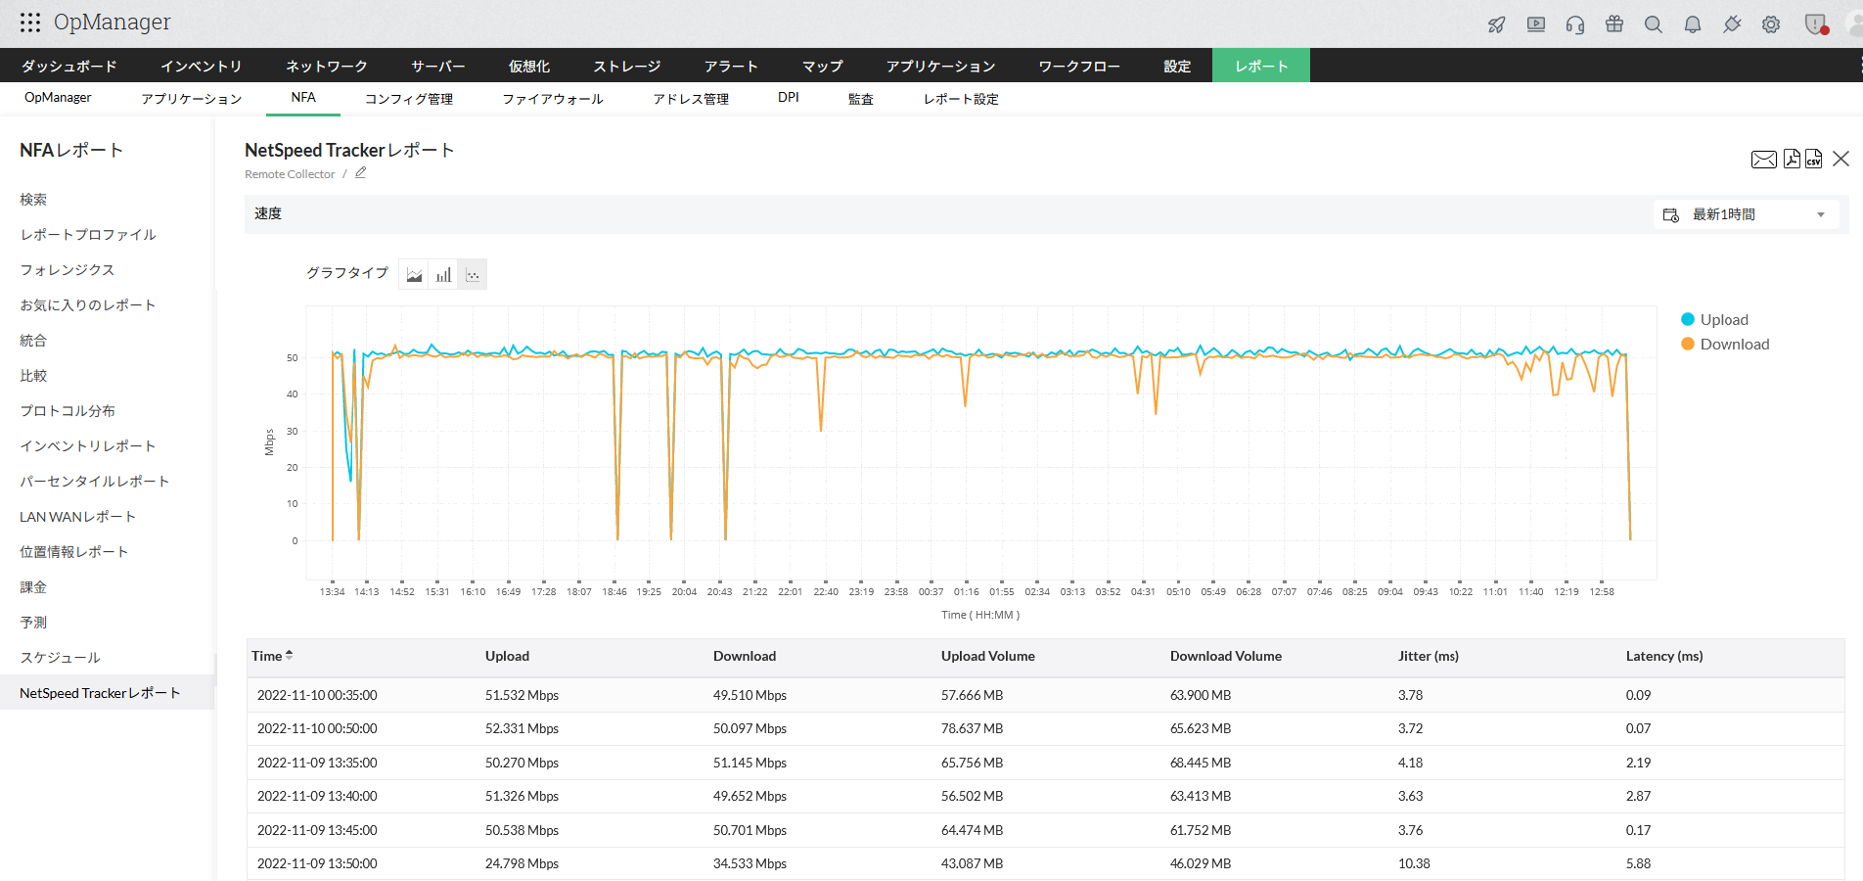
Task: Open 検索 in the NFA sidebar
Action: coord(33,200)
